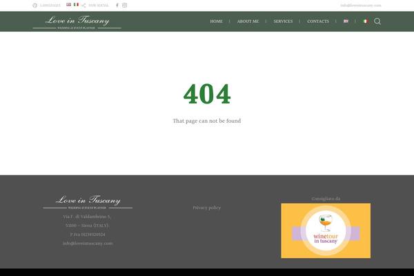Click the Siena (ITALY) address line
414x276 pixels.
click(x=88, y=226)
